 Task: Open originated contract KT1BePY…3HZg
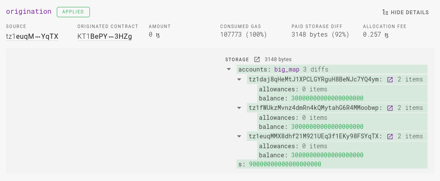point(105,37)
